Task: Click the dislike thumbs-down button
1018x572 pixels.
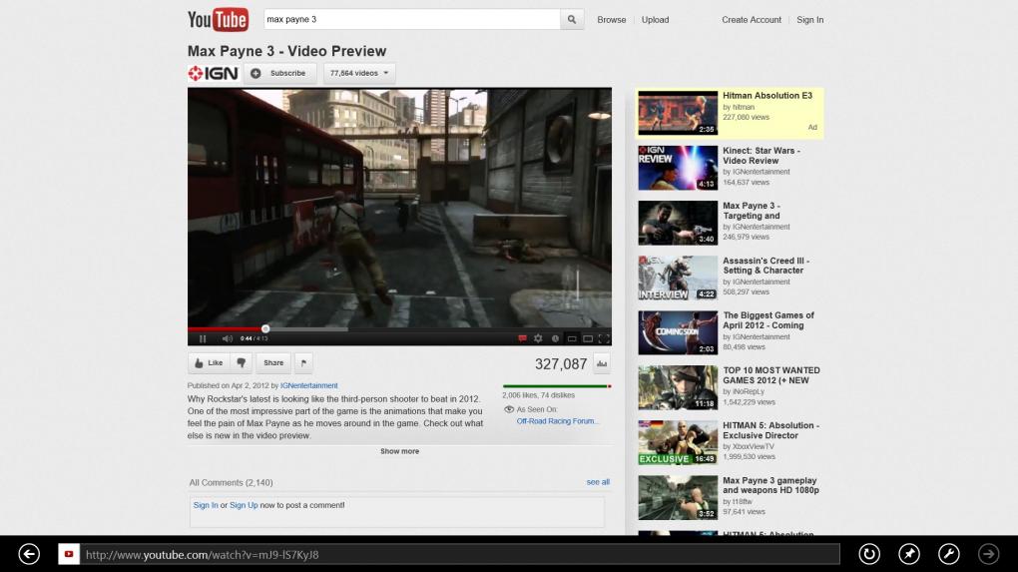Action: tap(241, 363)
